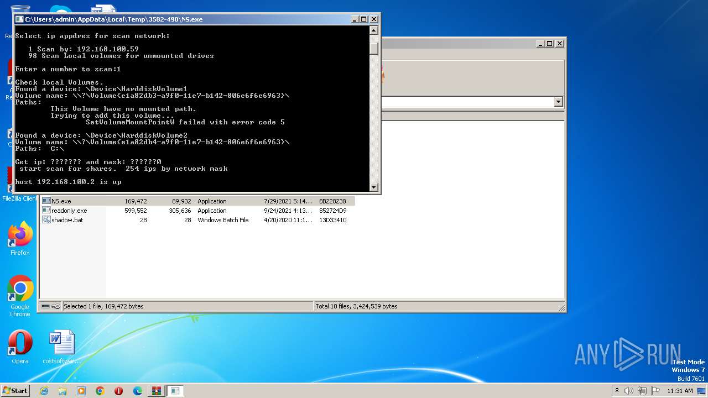
Task: Switch to NS.exe console taskbar button
Action: click(x=175, y=391)
